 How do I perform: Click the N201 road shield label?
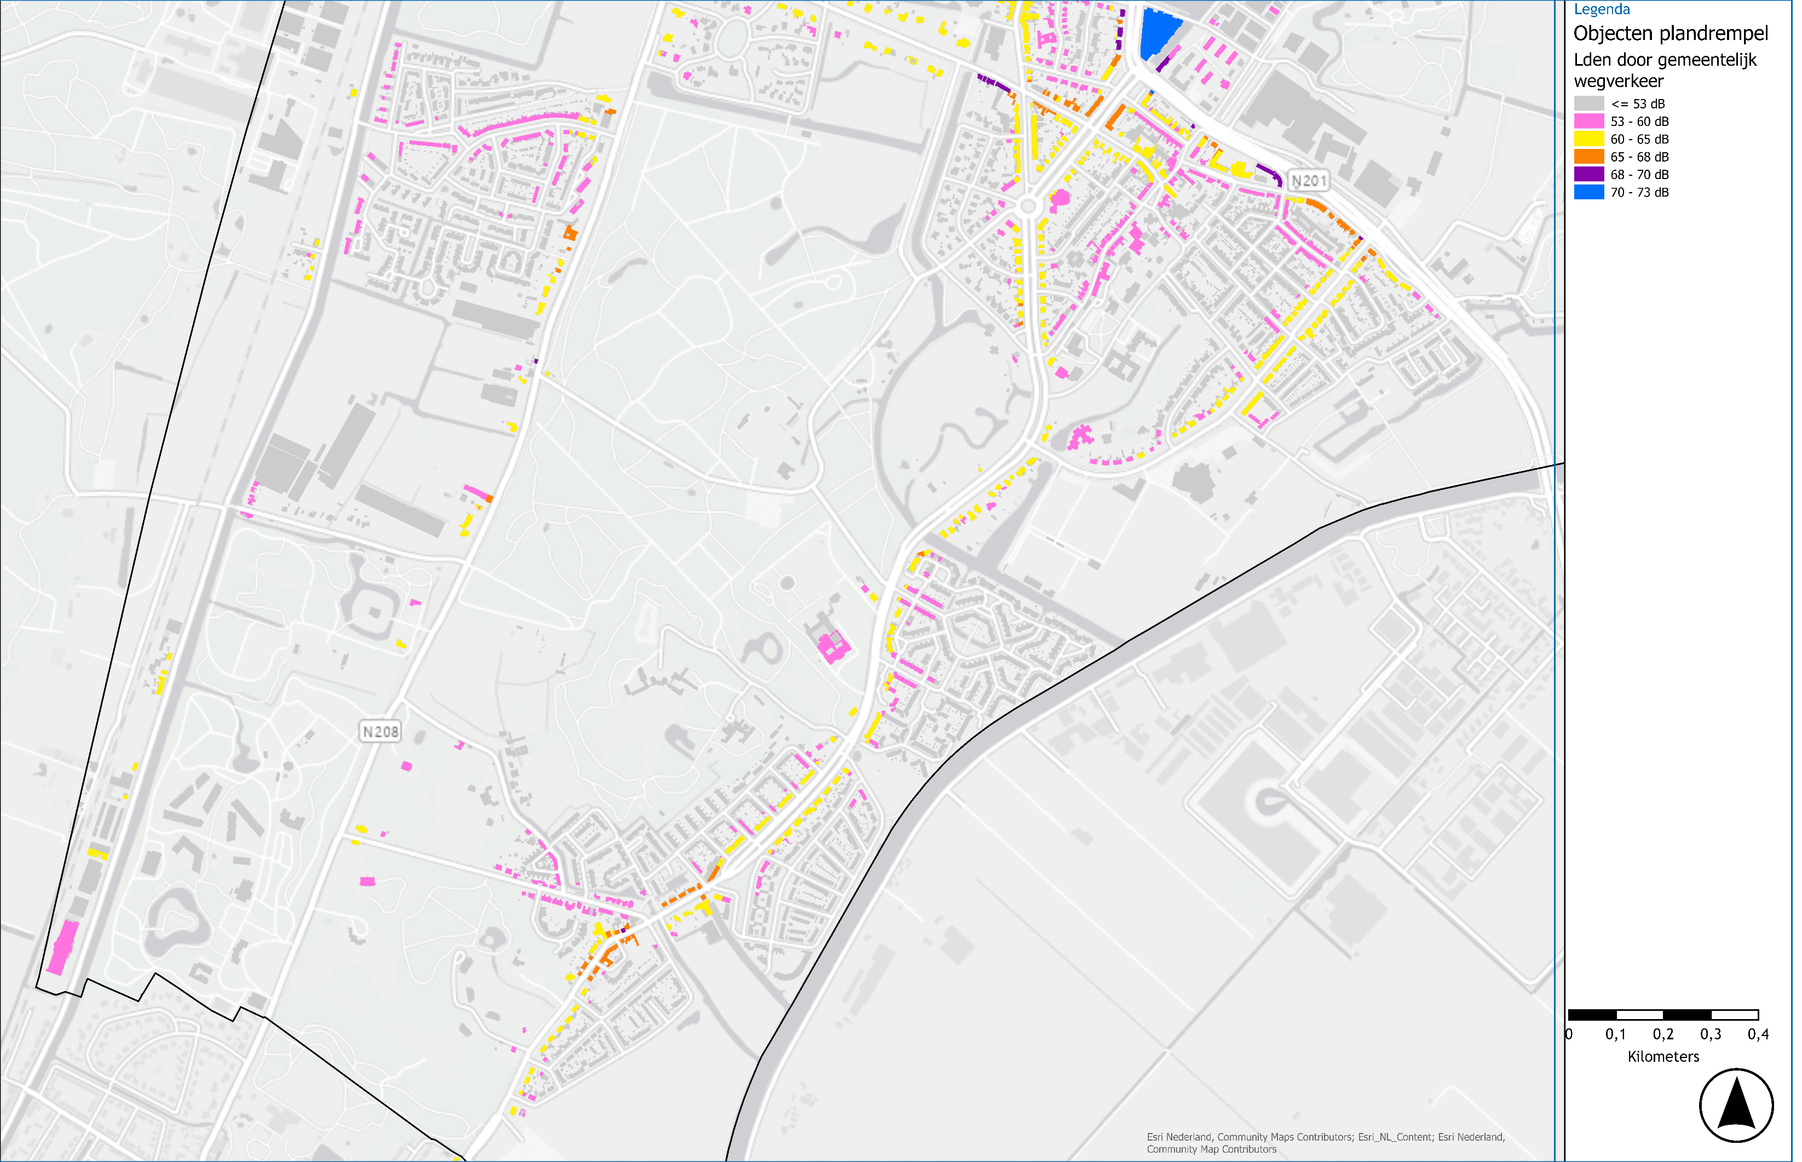coord(1308,181)
